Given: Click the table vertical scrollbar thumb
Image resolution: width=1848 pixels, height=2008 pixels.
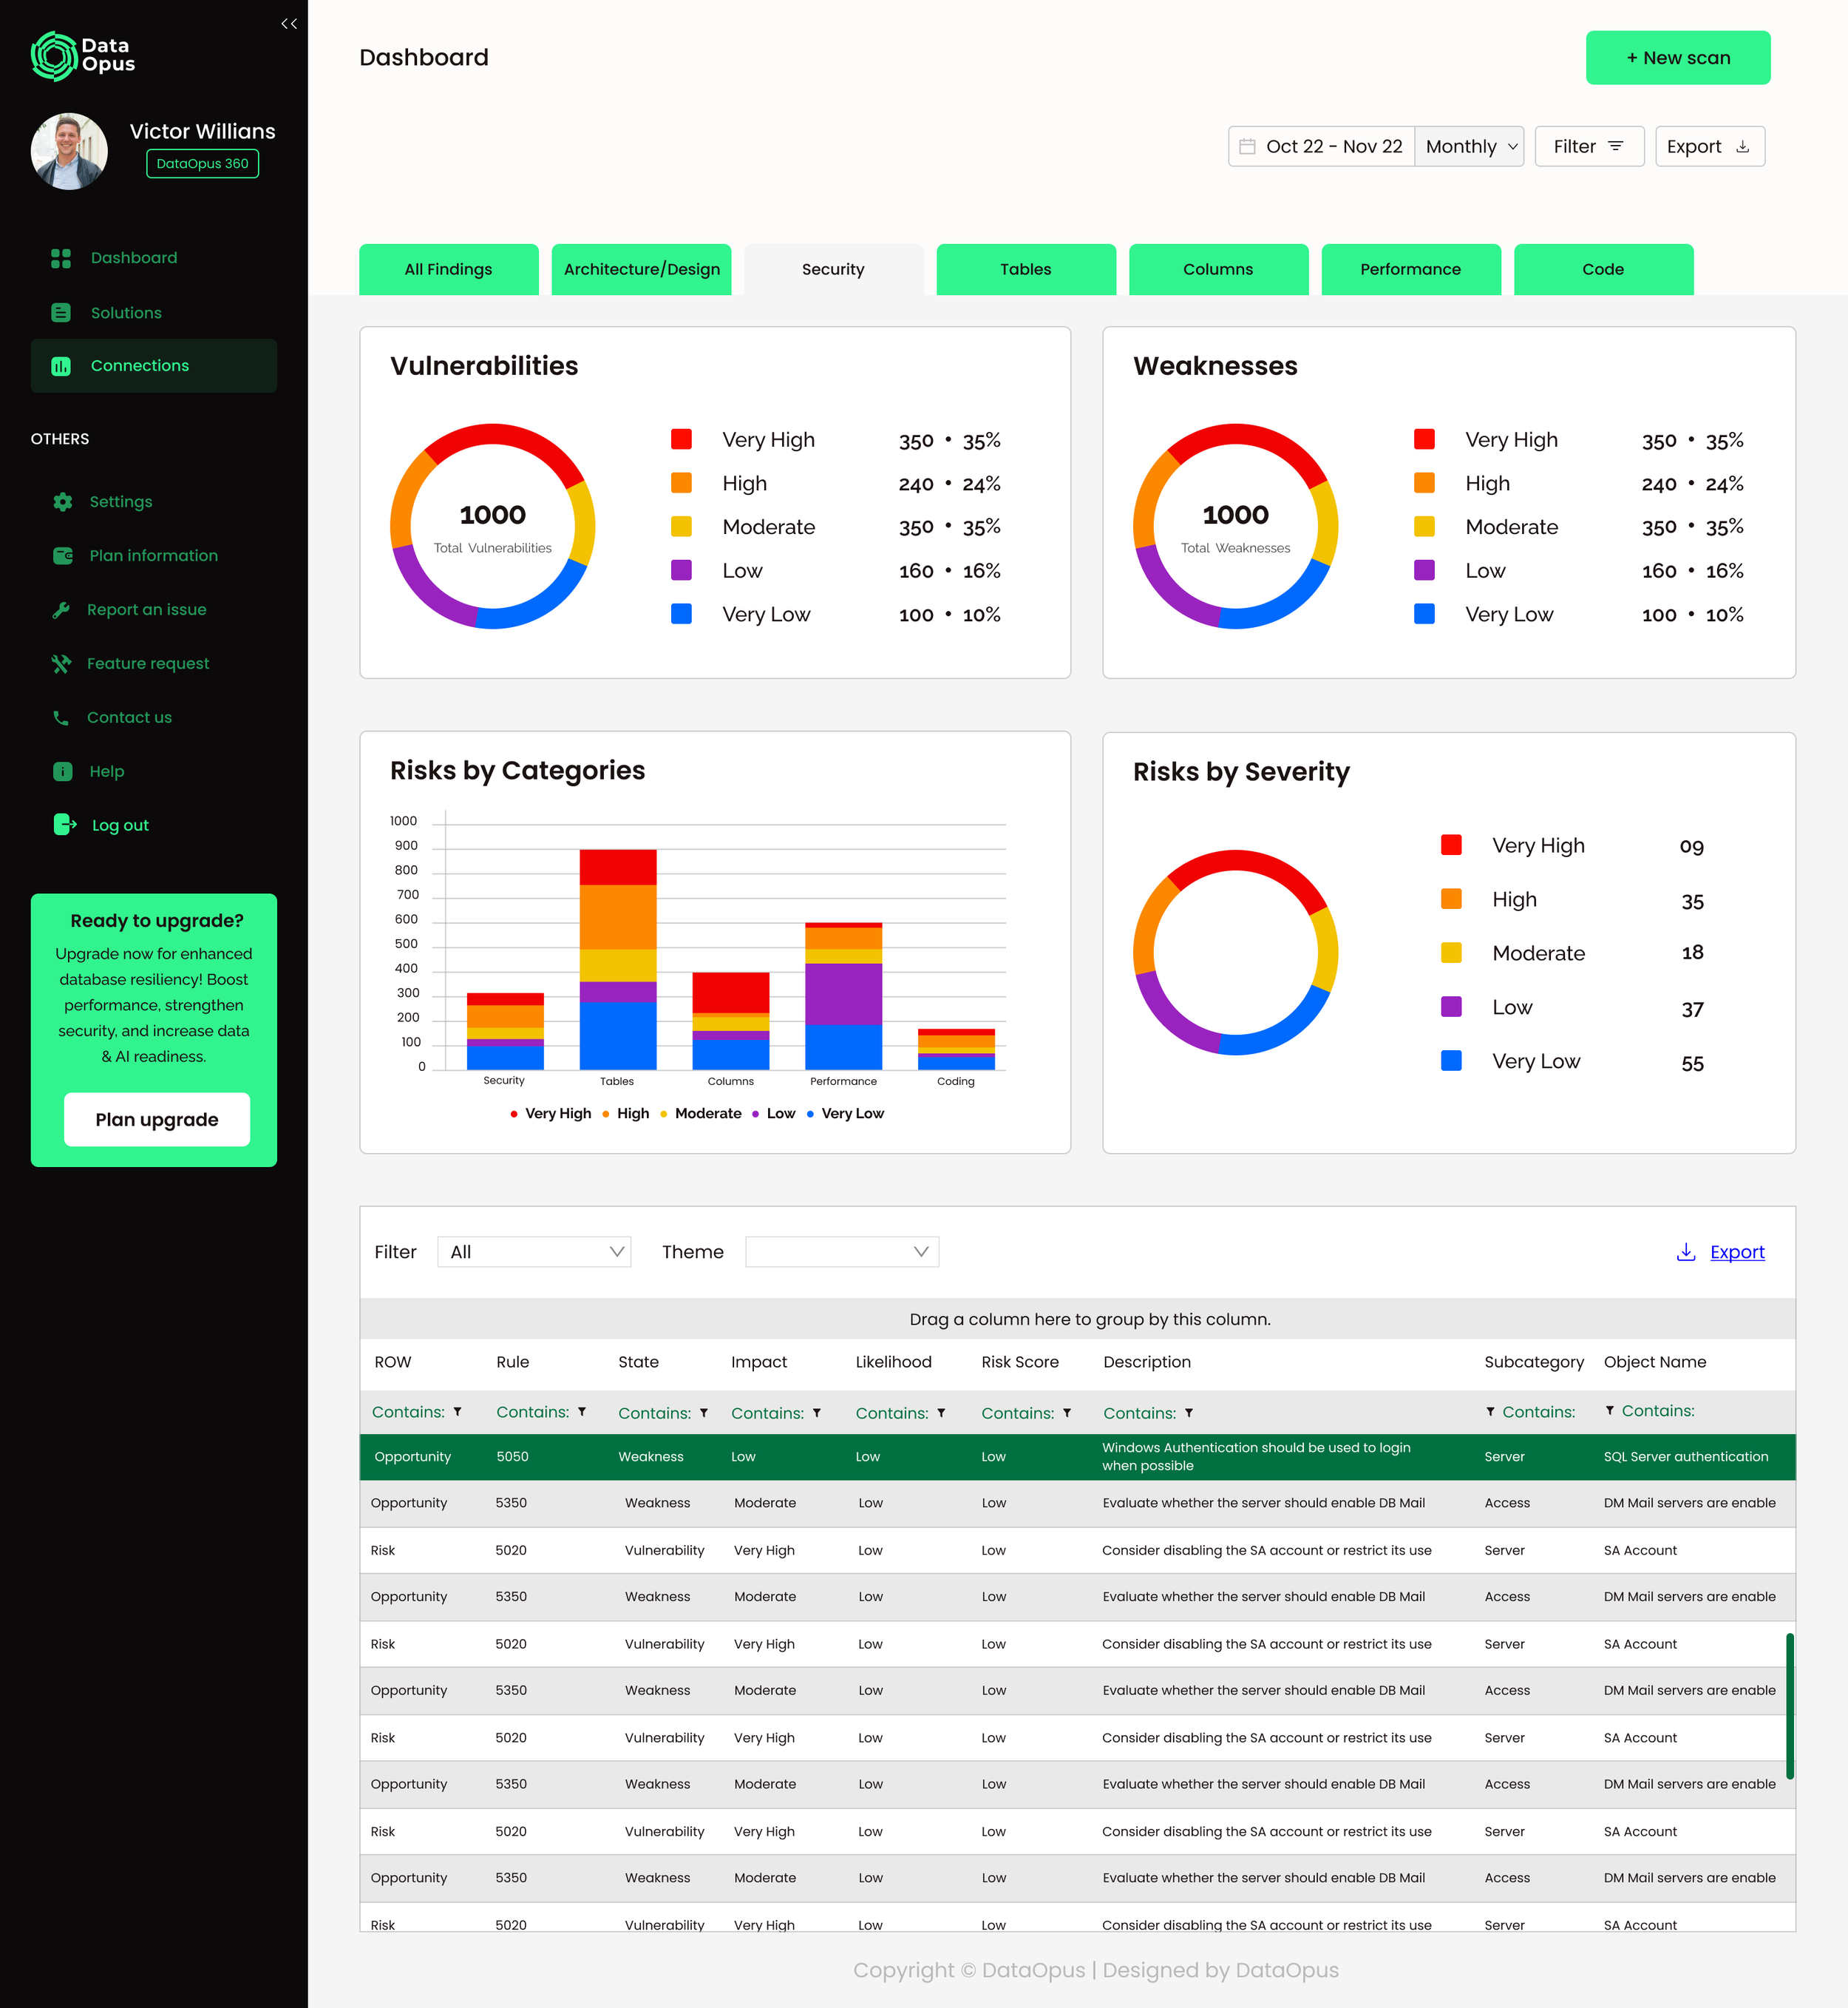Looking at the screenshot, I should [1789, 1707].
